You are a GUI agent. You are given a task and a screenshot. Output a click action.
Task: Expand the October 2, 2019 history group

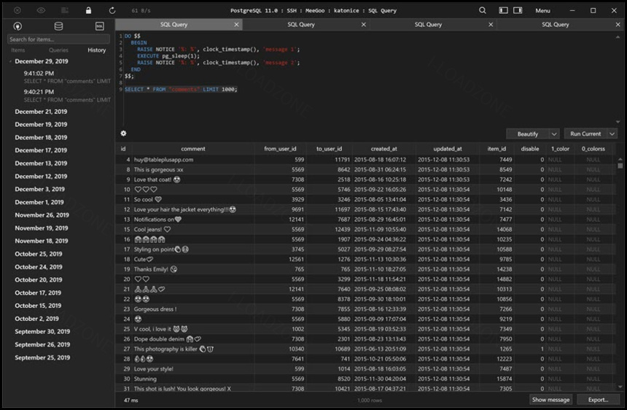click(x=36, y=319)
